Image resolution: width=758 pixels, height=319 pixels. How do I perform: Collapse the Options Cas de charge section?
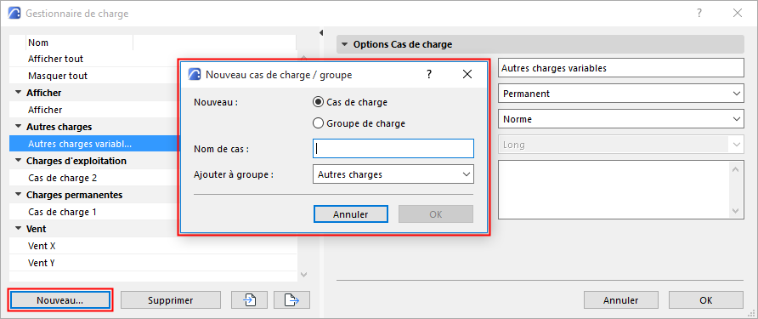click(345, 44)
